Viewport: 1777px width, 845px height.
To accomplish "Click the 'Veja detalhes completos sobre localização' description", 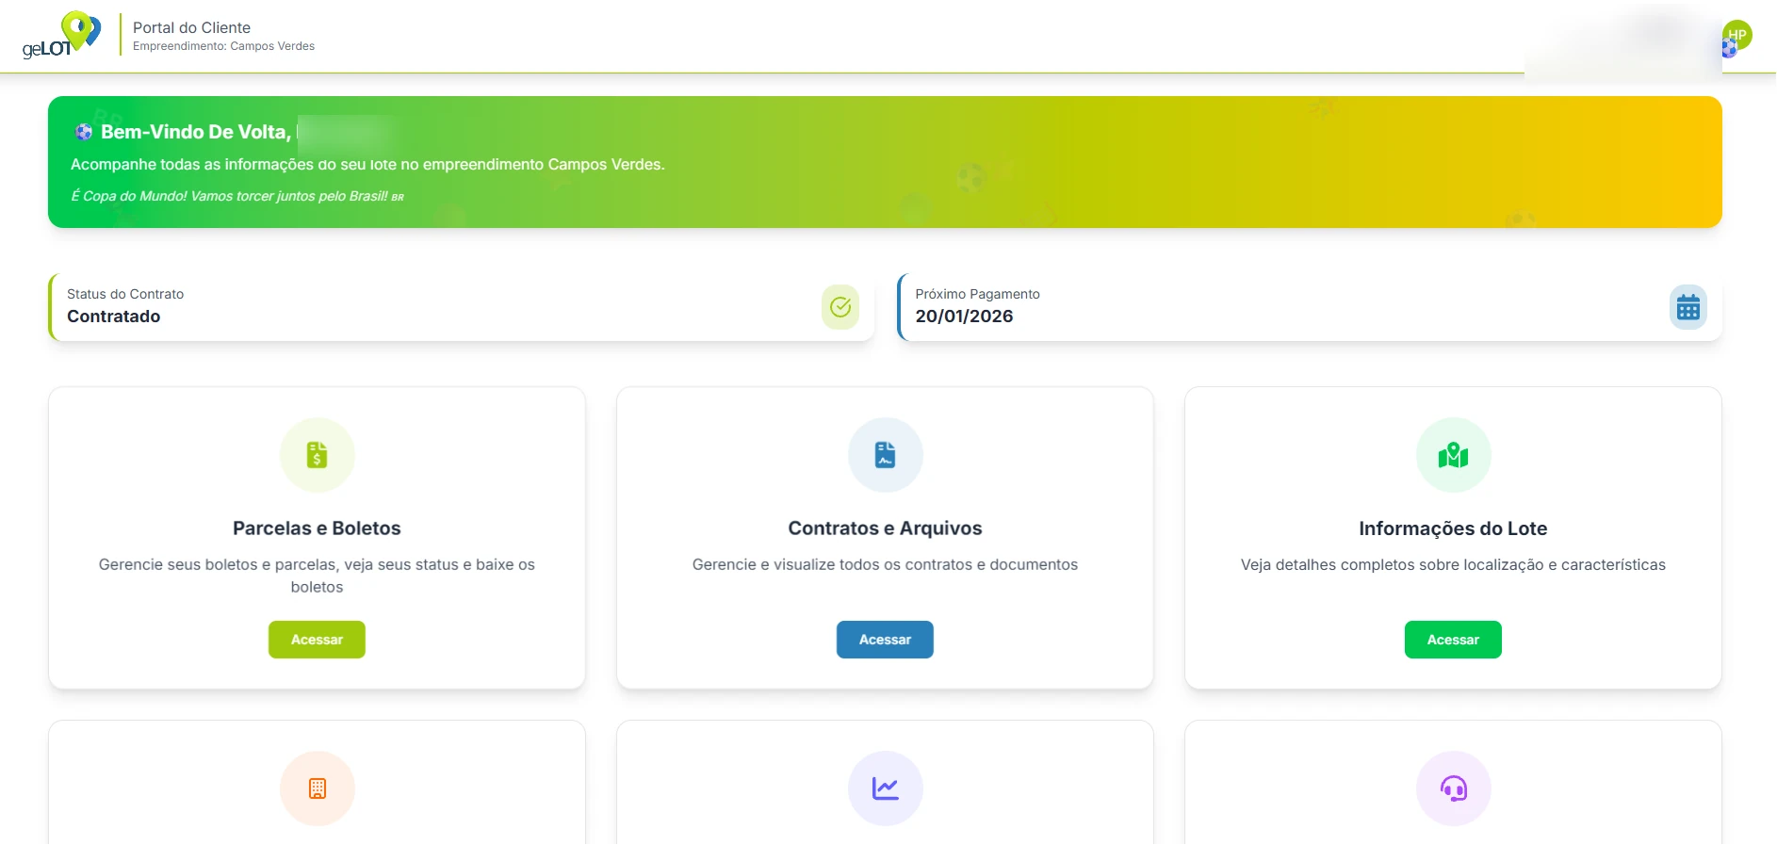I will click(1453, 564).
